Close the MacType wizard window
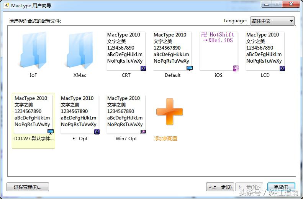 pos(291,4)
